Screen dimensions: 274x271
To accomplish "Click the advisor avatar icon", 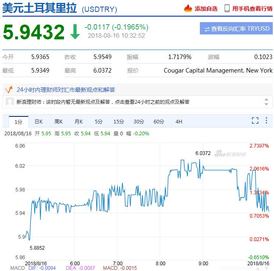I will (x=10, y=102).
